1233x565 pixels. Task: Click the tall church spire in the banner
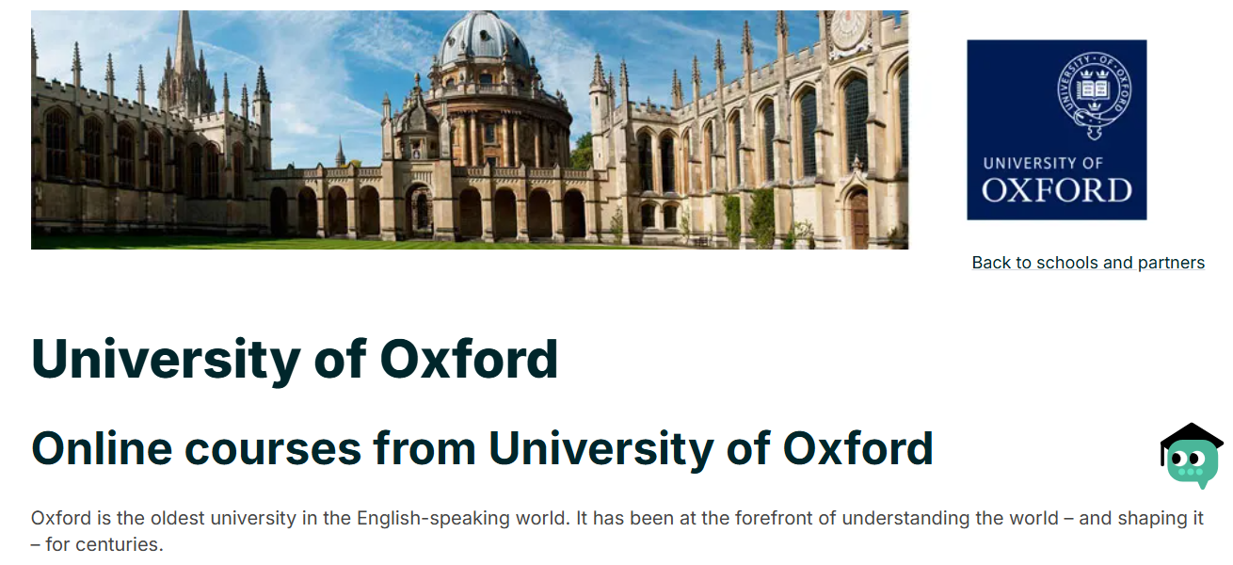coord(184,47)
